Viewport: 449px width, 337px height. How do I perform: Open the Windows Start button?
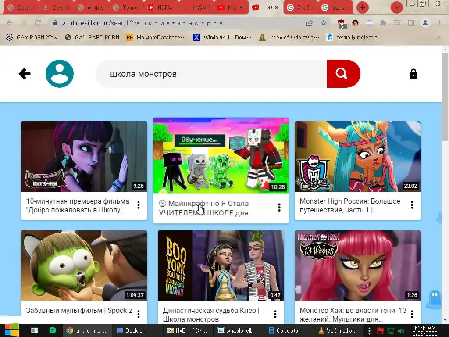point(12,330)
